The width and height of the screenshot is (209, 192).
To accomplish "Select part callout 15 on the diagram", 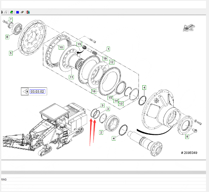I will pyautogui.click(x=110, y=97).
